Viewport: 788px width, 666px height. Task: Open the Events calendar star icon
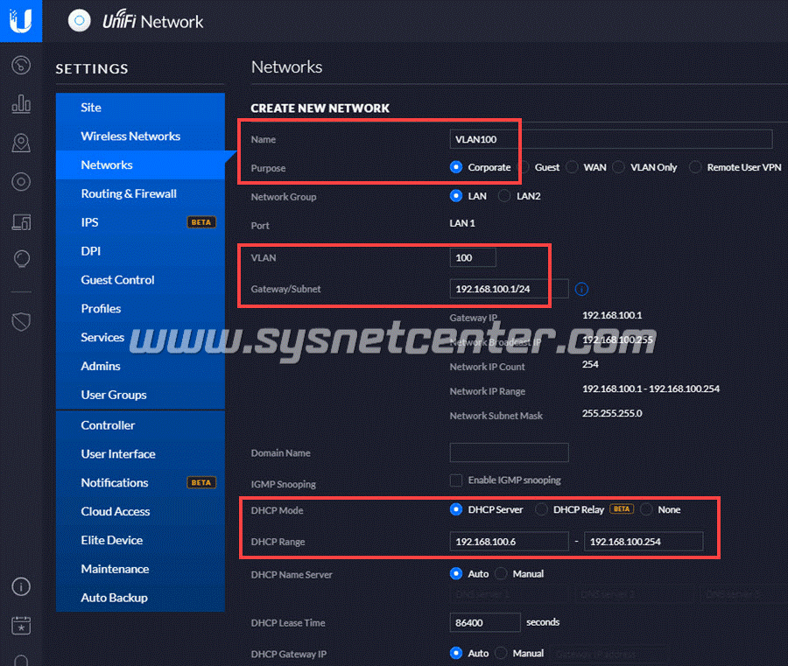21,625
